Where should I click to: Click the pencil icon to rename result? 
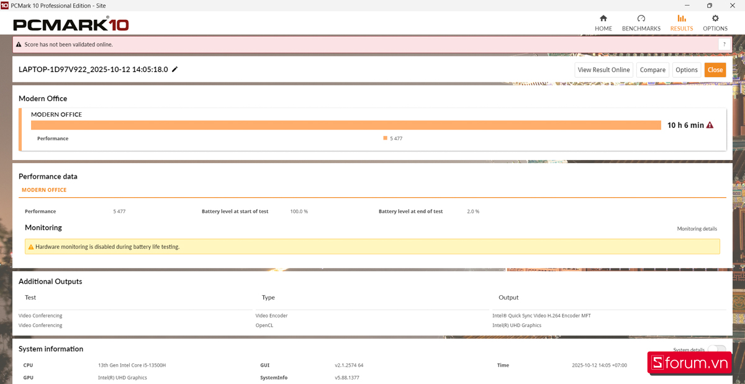(175, 69)
